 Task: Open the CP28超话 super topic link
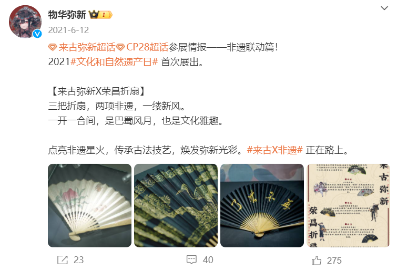point(147,47)
